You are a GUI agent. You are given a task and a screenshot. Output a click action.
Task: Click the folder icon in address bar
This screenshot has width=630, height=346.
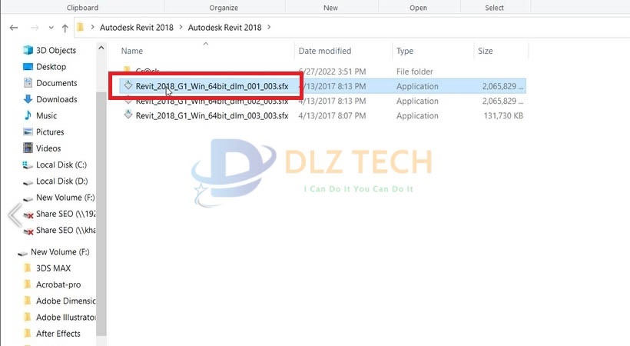point(81,28)
